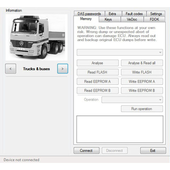This screenshot has width=170, height=170.
Task: Open the Extra tab
Action: (112, 14)
